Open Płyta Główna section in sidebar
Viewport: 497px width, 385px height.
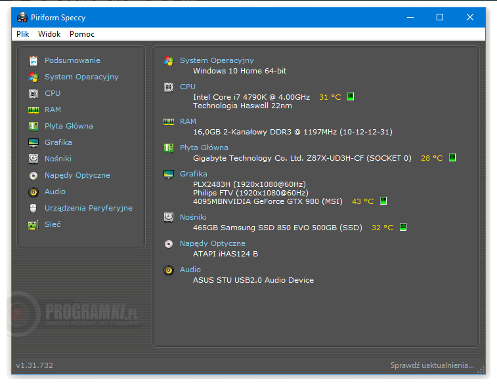tap(69, 126)
